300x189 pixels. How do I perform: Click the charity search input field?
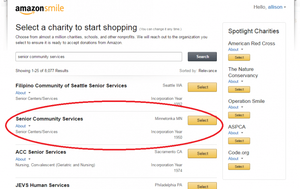(99, 57)
